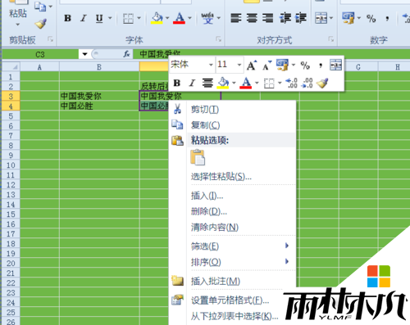This screenshot has width=410, height=325.
Task: Click the Format Painter brush in ribbon clipboard
Action: (41, 24)
